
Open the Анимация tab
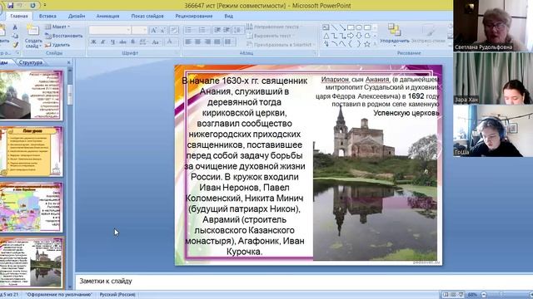[x=107, y=16]
